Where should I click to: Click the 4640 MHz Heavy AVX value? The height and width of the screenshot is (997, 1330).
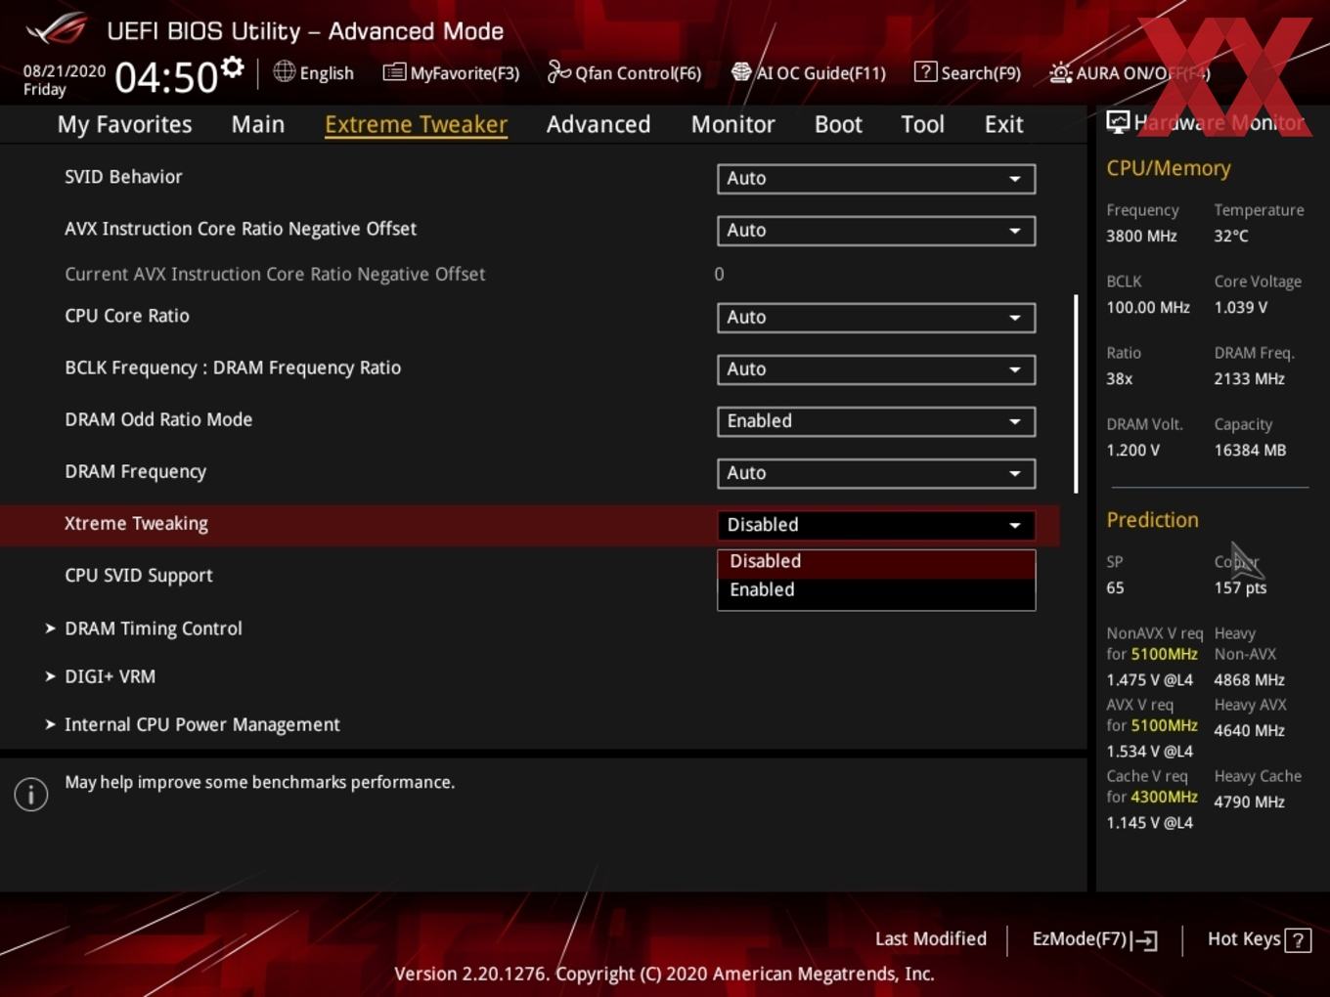pos(1249,730)
